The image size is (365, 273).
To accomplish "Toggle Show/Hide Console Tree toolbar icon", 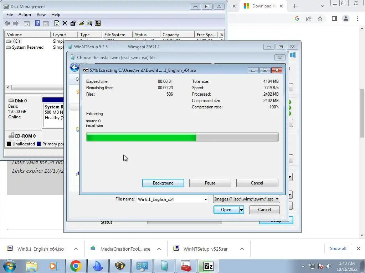I will pyautogui.click(x=26, y=23).
